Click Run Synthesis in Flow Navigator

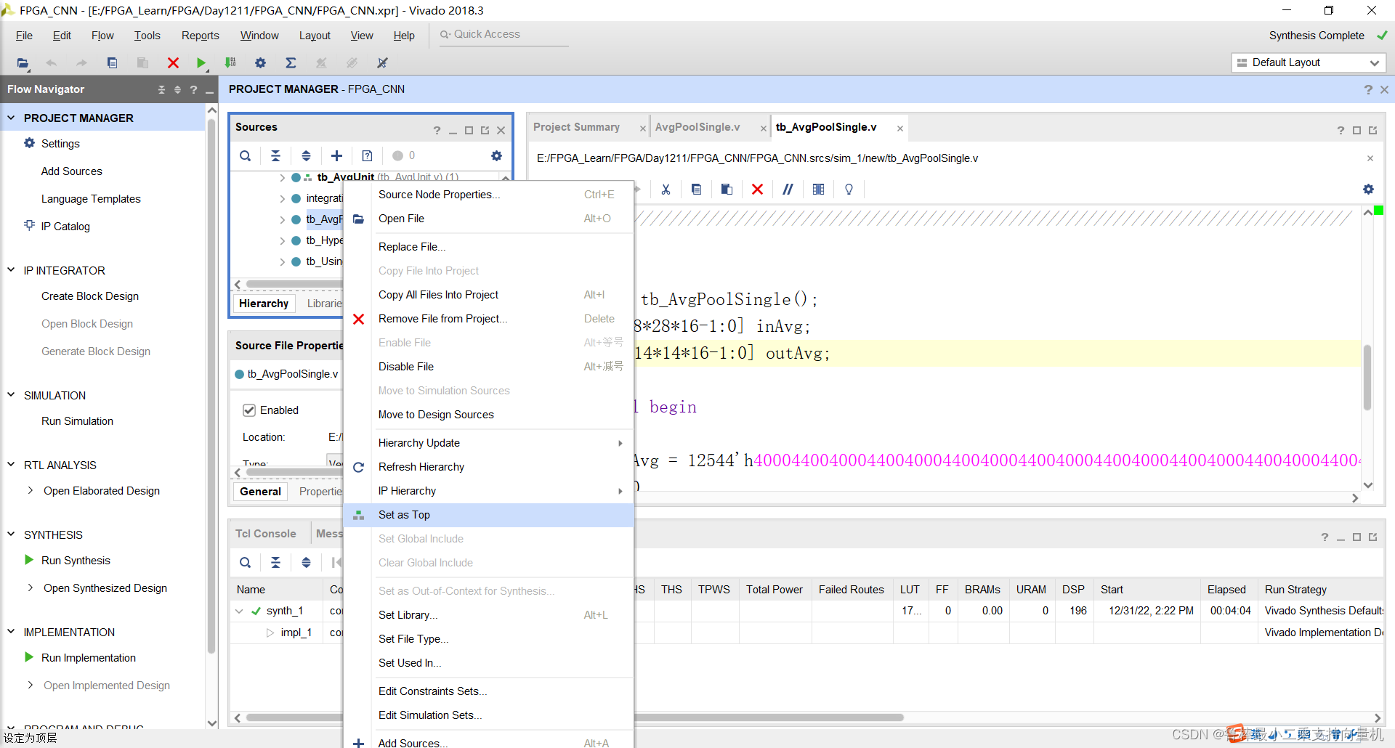pos(76,561)
